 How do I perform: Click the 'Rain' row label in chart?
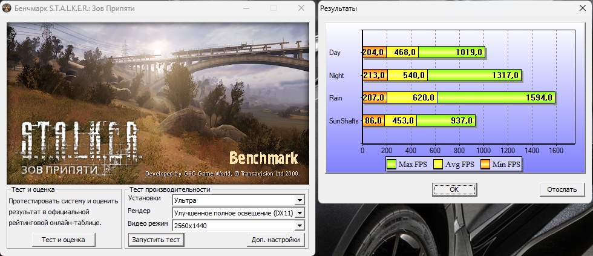(335, 98)
